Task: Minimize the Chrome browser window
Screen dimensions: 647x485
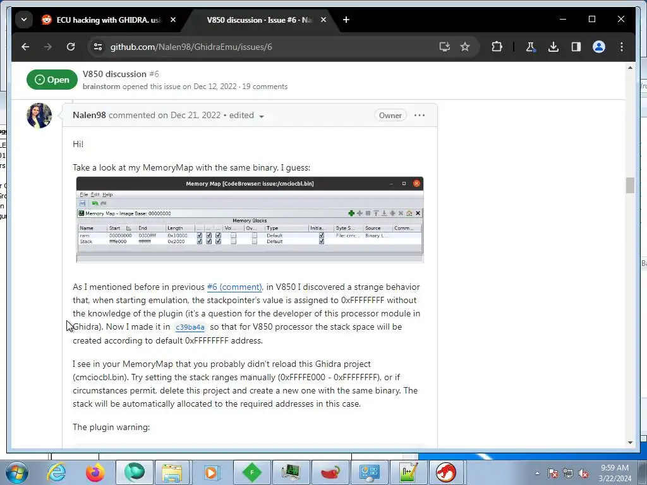Action: point(563,20)
